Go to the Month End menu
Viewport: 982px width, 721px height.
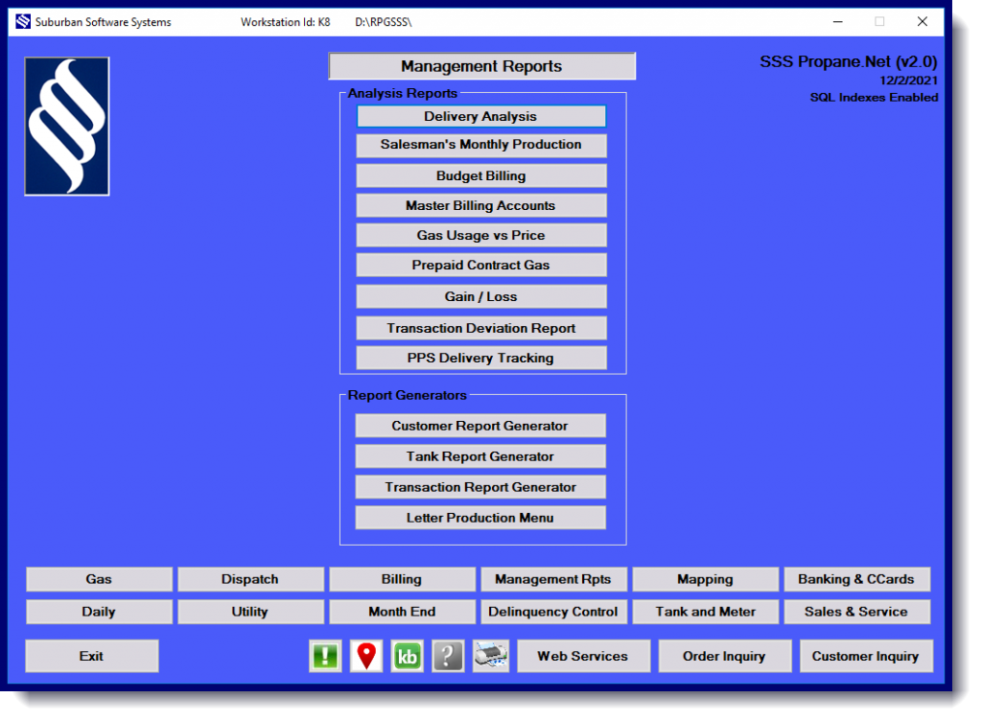[402, 612]
